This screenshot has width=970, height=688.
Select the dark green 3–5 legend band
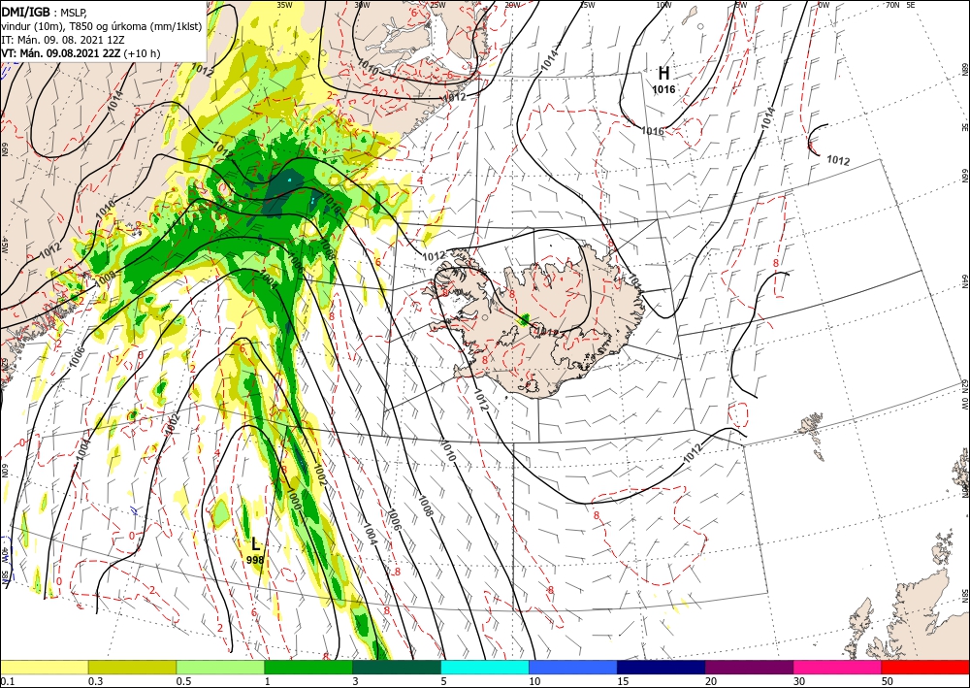pyautogui.click(x=397, y=667)
